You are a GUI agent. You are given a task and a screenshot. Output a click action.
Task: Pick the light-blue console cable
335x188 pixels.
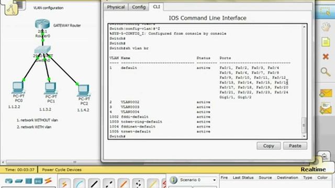pyautogui.click(x=79, y=183)
